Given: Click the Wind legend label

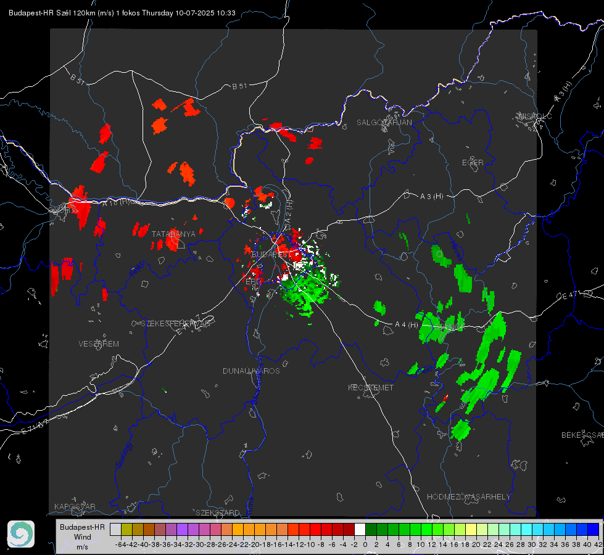Looking at the screenshot, I should point(83,537).
